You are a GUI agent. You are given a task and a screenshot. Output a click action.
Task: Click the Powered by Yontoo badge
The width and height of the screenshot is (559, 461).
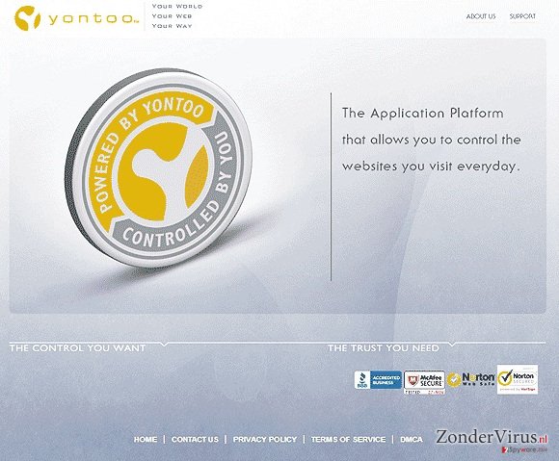(x=159, y=168)
